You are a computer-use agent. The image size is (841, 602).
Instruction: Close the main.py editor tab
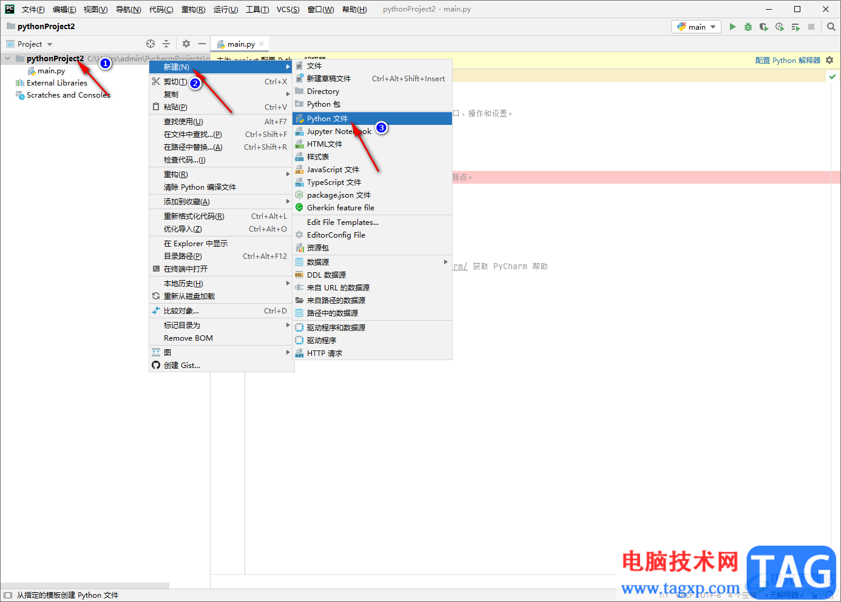(262, 44)
